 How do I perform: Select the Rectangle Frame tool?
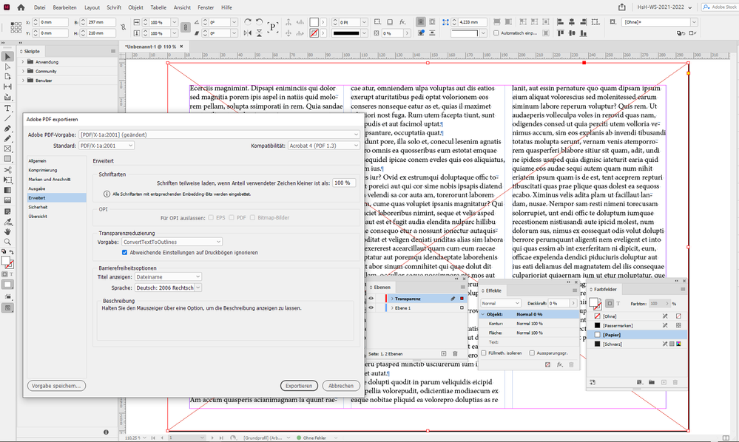7,149
